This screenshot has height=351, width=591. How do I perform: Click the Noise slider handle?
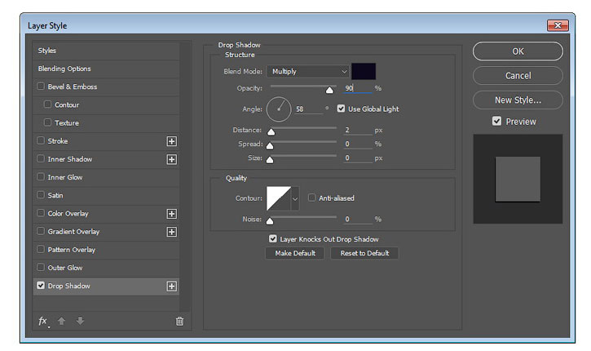click(270, 220)
